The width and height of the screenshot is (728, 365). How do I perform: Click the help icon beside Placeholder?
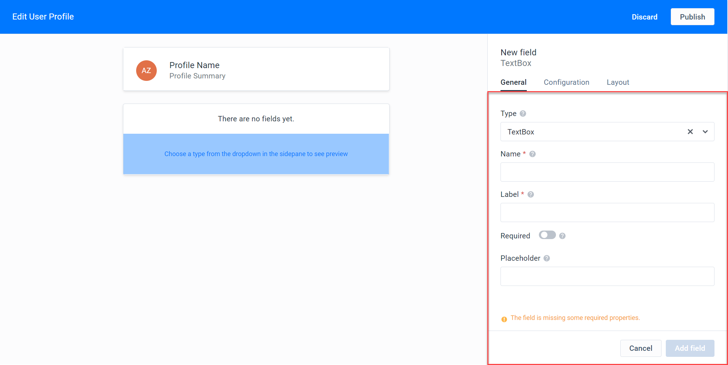click(547, 258)
